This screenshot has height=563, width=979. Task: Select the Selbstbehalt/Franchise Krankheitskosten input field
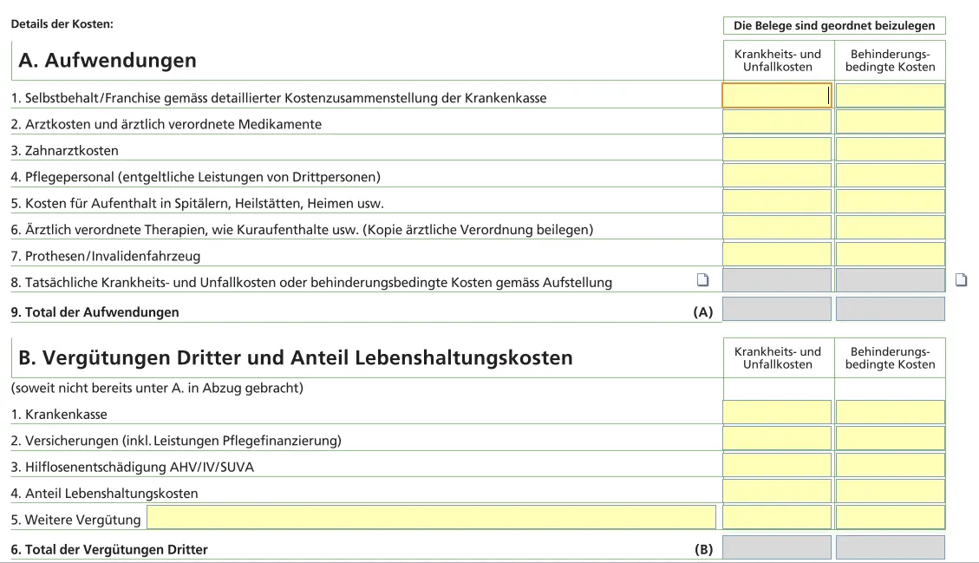776,95
